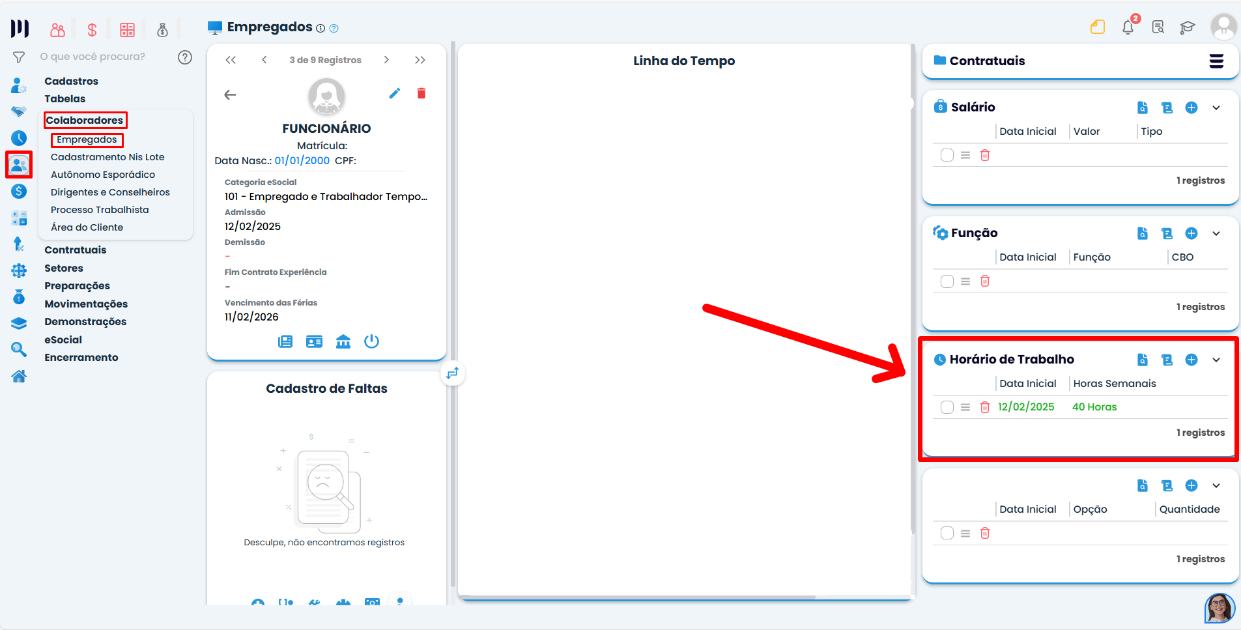The width and height of the screenshot is (1241, 630).
Task: Jump to the first record with double left arrows
Action: 231,60
